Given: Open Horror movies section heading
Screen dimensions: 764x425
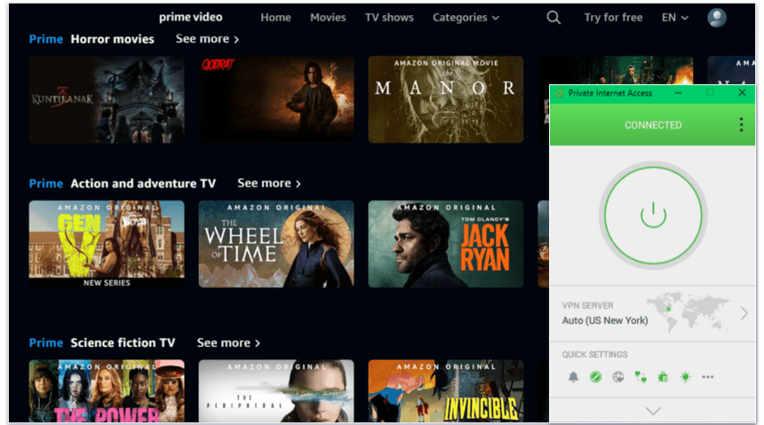Looking at the screenshot, I should pos(112,39).
